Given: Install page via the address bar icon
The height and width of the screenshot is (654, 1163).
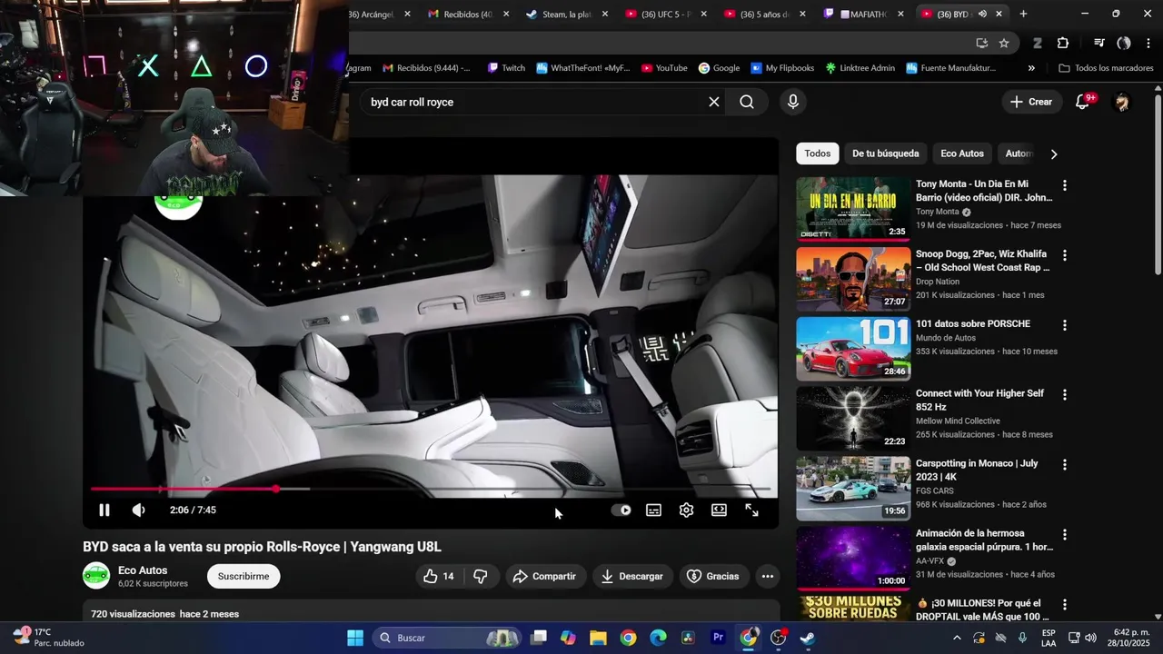Looking at the screenshot, I should pyautogui.click(x=982, y=43).
